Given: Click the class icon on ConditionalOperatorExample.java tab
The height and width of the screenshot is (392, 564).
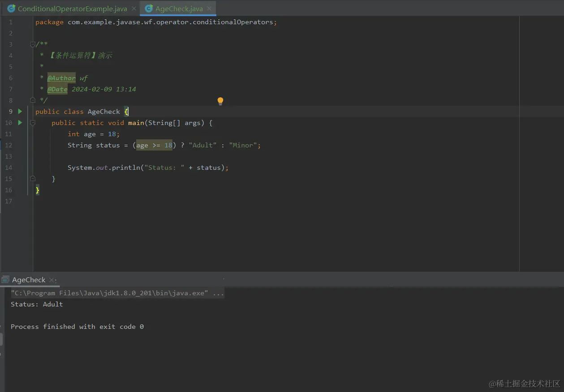Looking at the screenshot, I should [11, 9].
